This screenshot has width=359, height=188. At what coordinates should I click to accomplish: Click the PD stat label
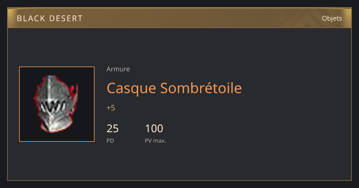110,141
